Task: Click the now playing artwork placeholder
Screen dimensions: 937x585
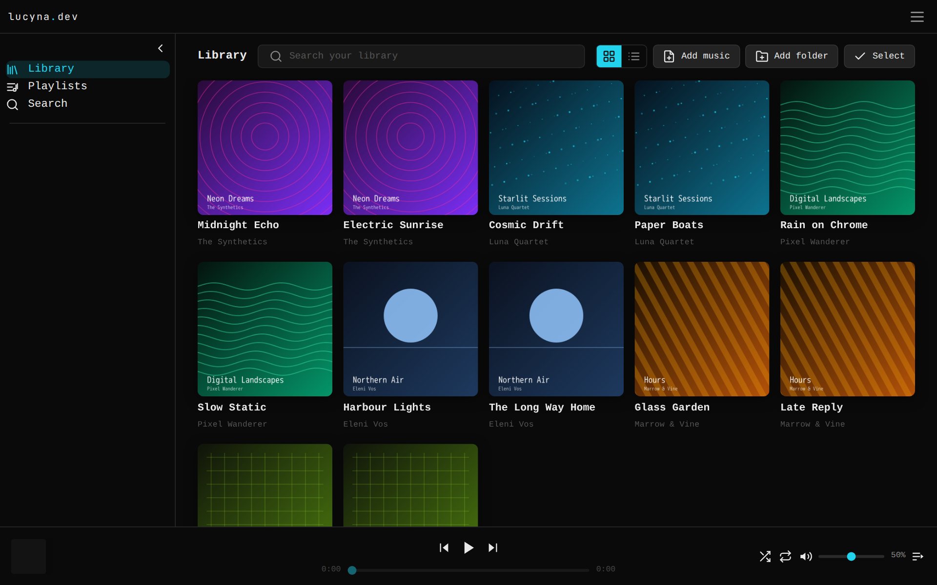Action: pos(29,556)
